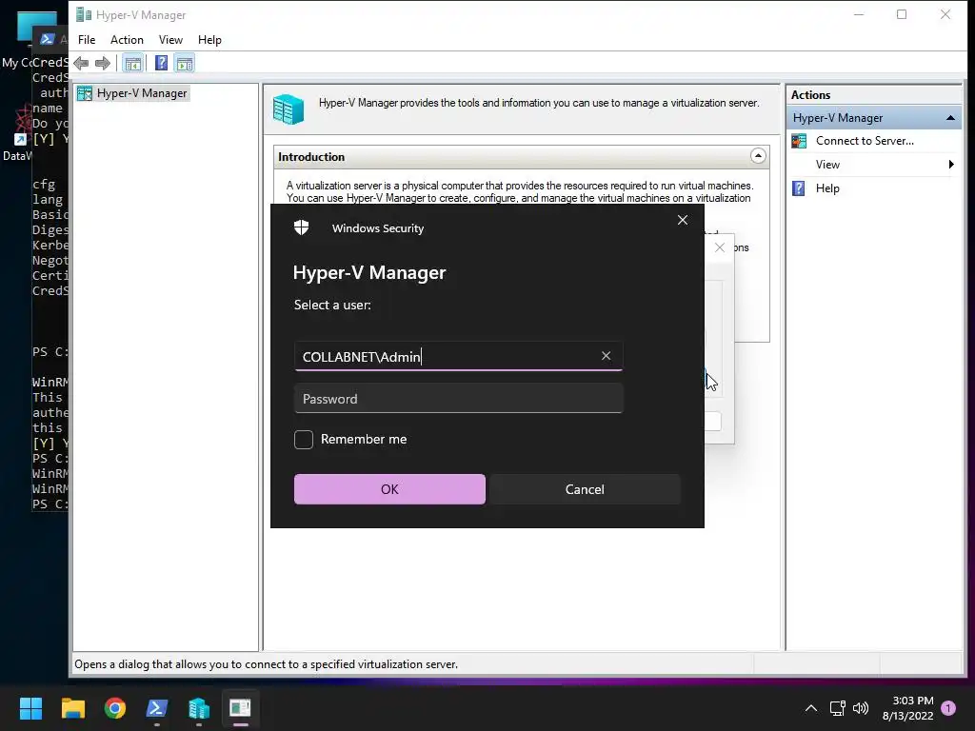This screenshot has width=975, height=731.
Task: Open the File menu
Action: pyautogui.click(x=87, y=40)
